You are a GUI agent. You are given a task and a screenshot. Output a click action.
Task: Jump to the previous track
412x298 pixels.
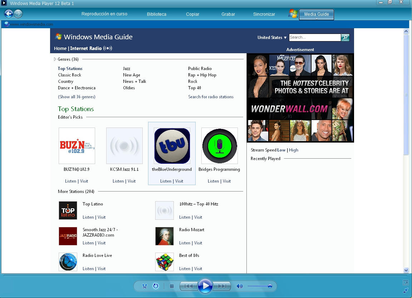(188, 286)
